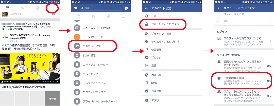Toggle 二段階認証を使用 setting
The image size is (274, 106).
(x=242, y=81)
